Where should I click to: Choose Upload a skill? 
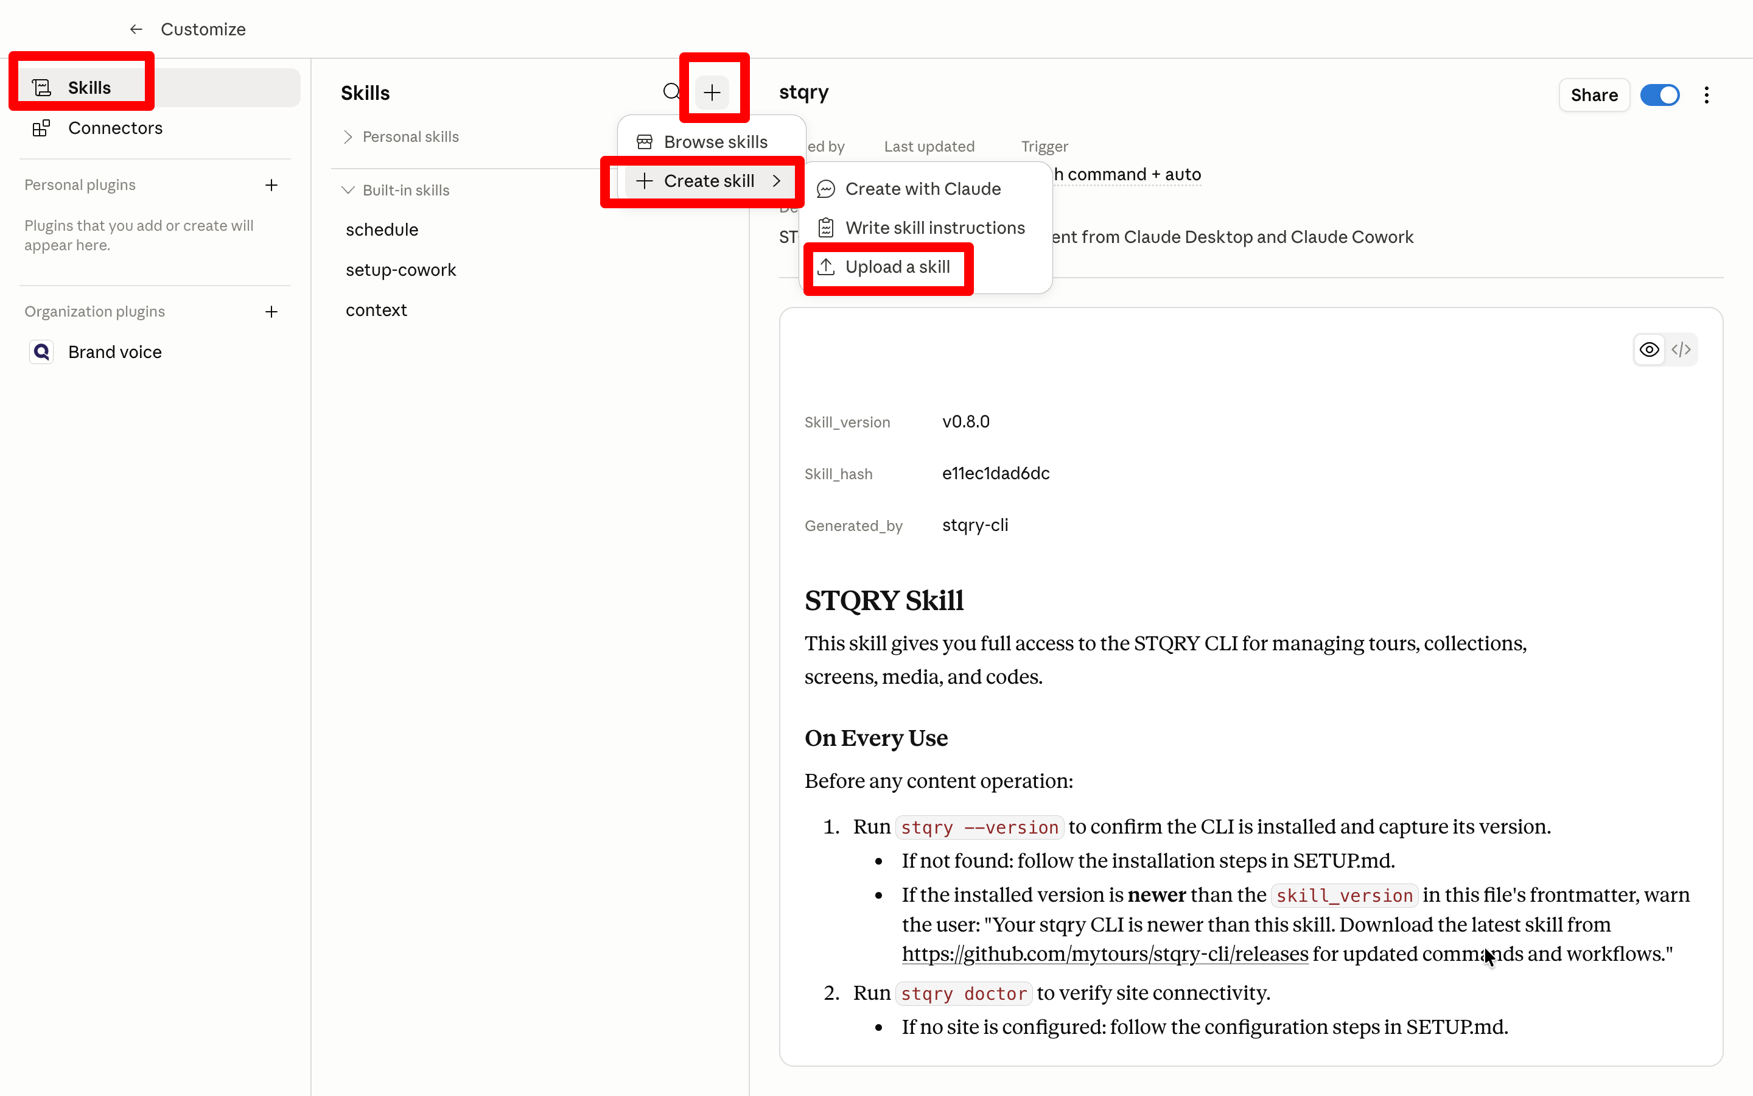coord(925,267)
